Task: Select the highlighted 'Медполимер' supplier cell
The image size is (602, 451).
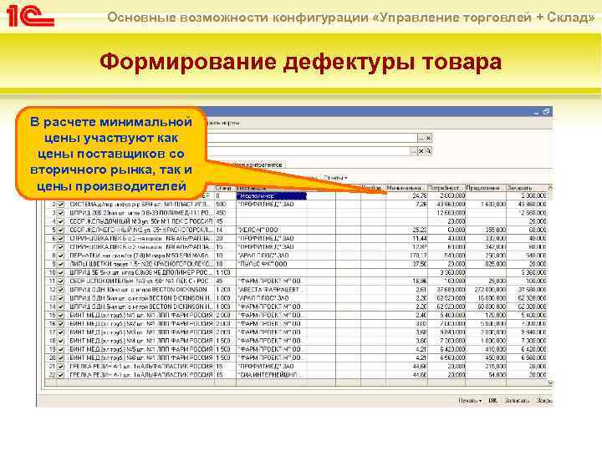Action: [x=271, y=196]
